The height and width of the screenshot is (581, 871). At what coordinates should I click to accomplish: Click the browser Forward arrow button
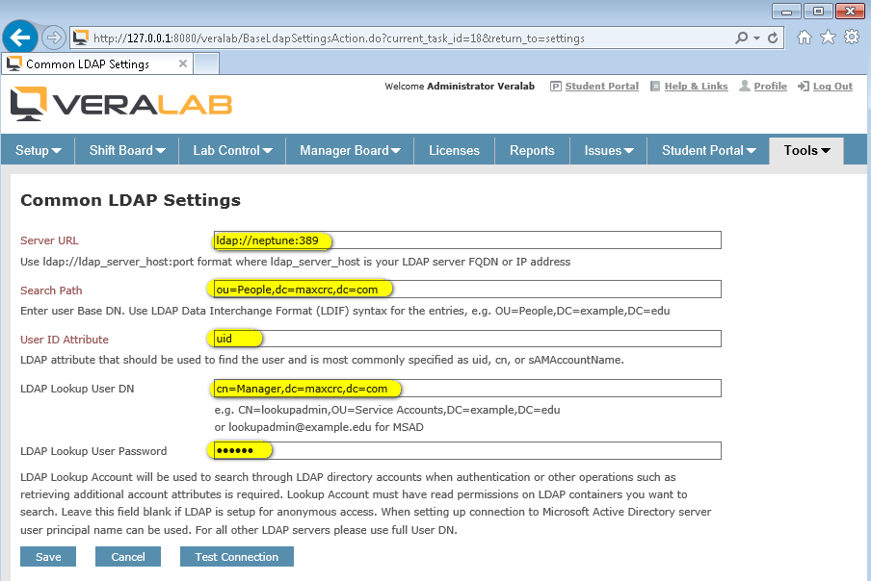tap(54, 38)
